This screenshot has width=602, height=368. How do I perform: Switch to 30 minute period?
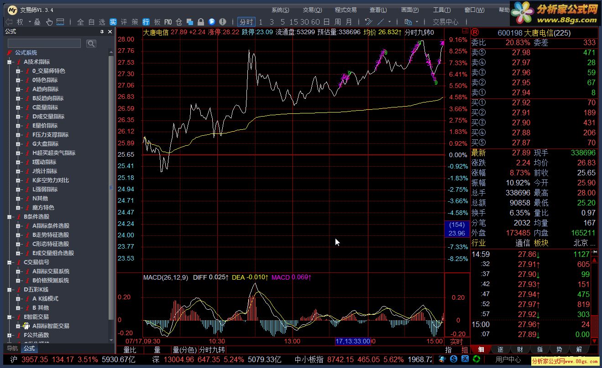(304, 22)
